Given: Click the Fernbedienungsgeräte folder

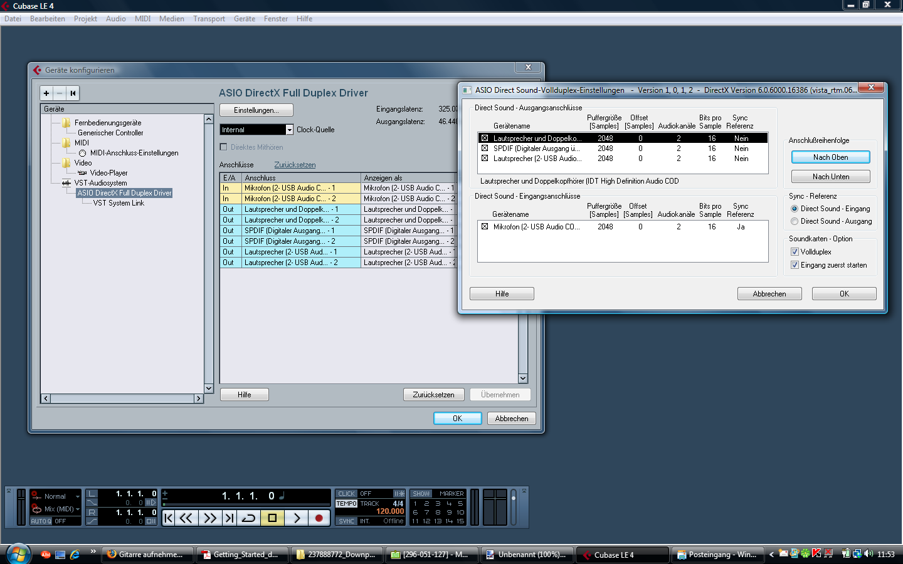Looking at the screenshot, I should [107, 123].
